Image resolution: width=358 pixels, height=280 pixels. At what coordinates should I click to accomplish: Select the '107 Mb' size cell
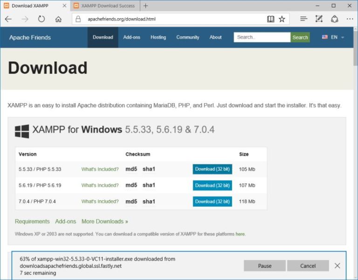[x=247, y=185]
